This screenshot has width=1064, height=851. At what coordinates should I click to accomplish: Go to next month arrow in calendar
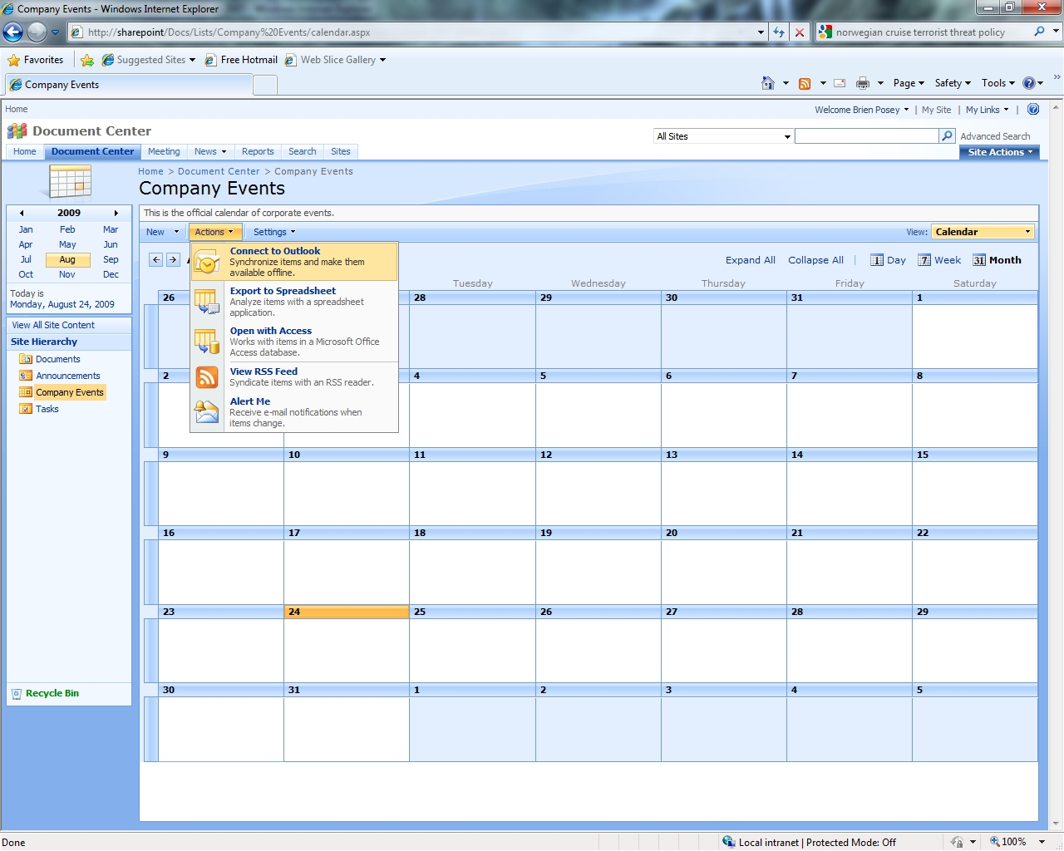point(173,260)
